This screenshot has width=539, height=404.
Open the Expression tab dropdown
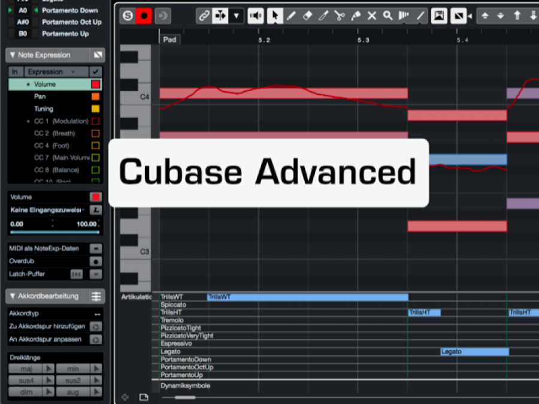click(73, 71)
